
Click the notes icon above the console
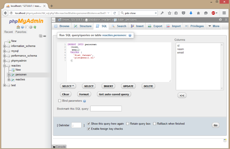(225, 140)
